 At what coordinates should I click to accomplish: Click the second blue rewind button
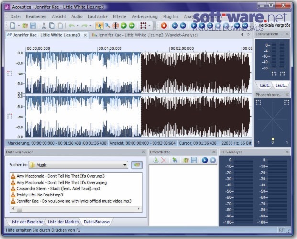click(x=183, y=25)
